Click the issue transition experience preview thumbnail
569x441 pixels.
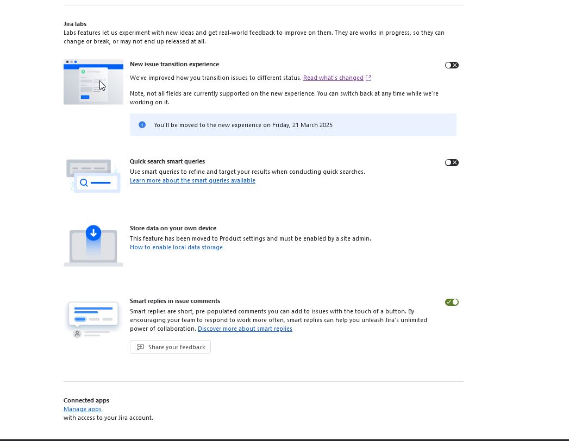[x=93, y=81]
